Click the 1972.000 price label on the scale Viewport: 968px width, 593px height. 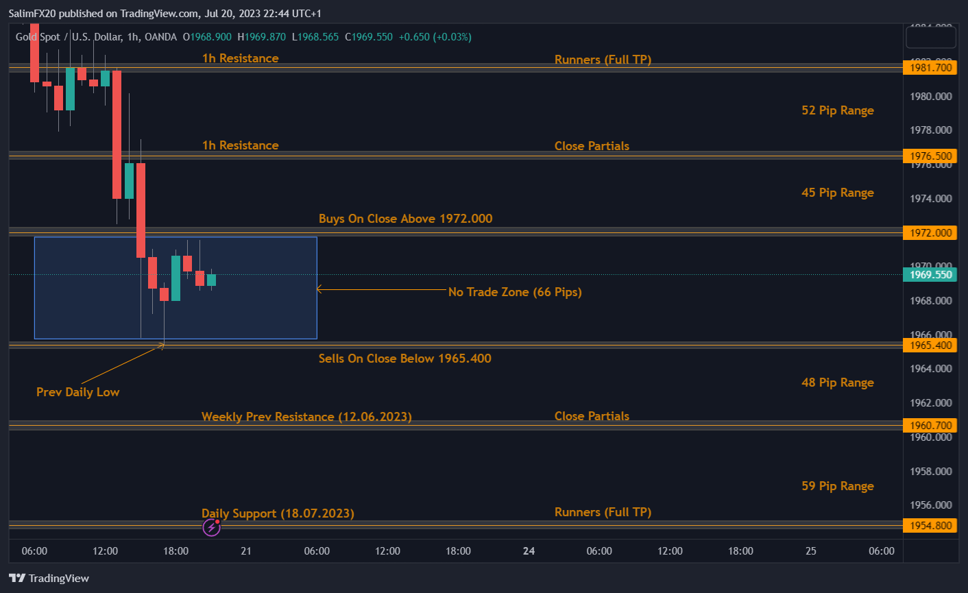[930, 232]
